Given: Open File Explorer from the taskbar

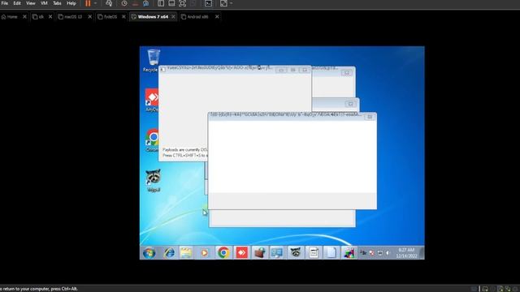Looking at the screenshot, I should (x=186, y=253).
